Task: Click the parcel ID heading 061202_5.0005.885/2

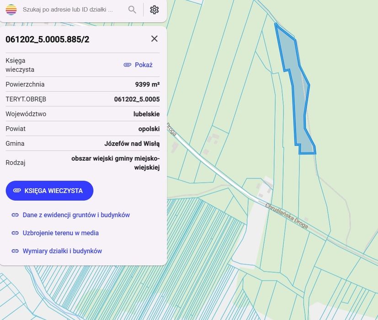Action: point(48,39)
